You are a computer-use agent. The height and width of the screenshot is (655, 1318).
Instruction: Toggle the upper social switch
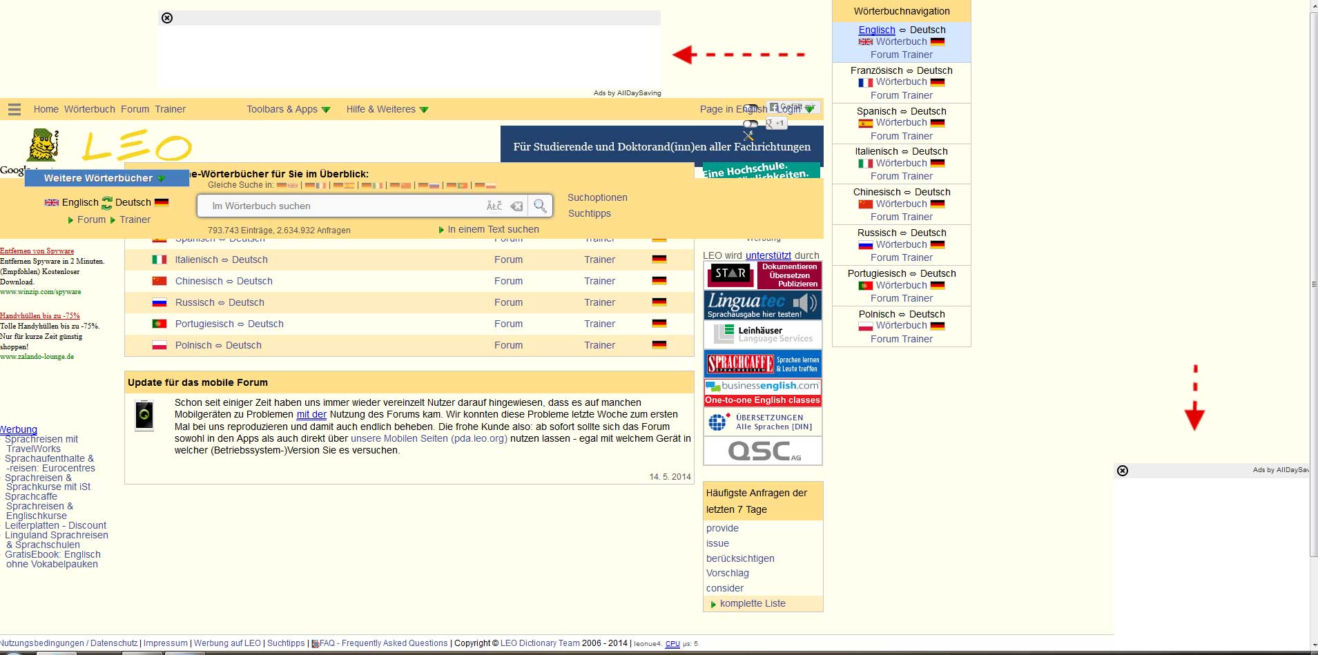(x=750, y=108)
